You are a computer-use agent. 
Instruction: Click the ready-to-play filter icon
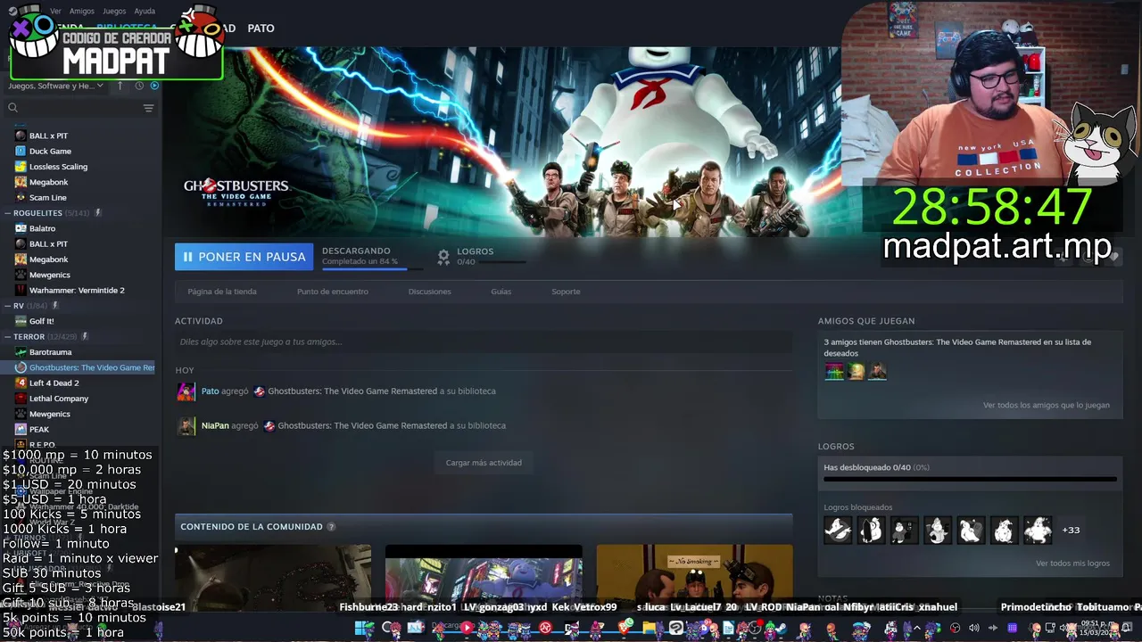tap(154, 86)
